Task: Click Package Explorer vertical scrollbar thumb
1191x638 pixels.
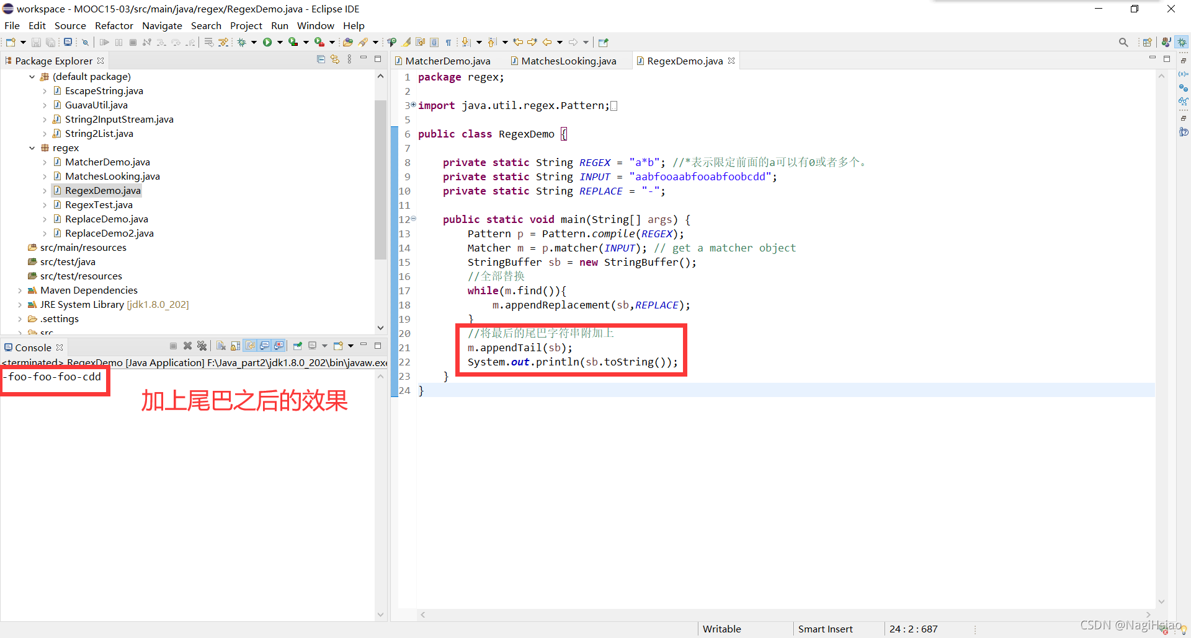Action: pyautogui.click(x=380, y=179)
